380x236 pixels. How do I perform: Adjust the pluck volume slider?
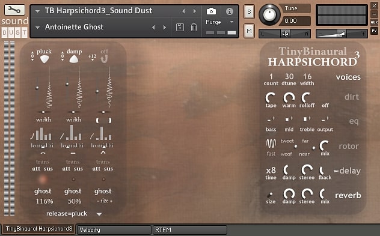point(37,88)
